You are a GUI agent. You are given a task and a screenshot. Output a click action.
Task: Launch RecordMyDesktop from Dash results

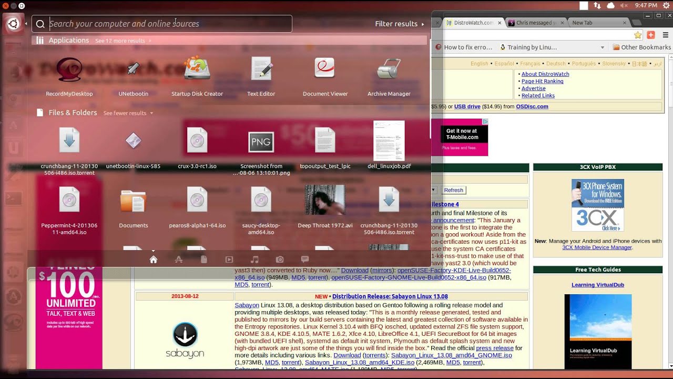tap(69, 69)
